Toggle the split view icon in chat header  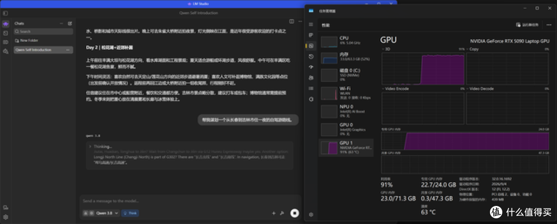[291, 21]
